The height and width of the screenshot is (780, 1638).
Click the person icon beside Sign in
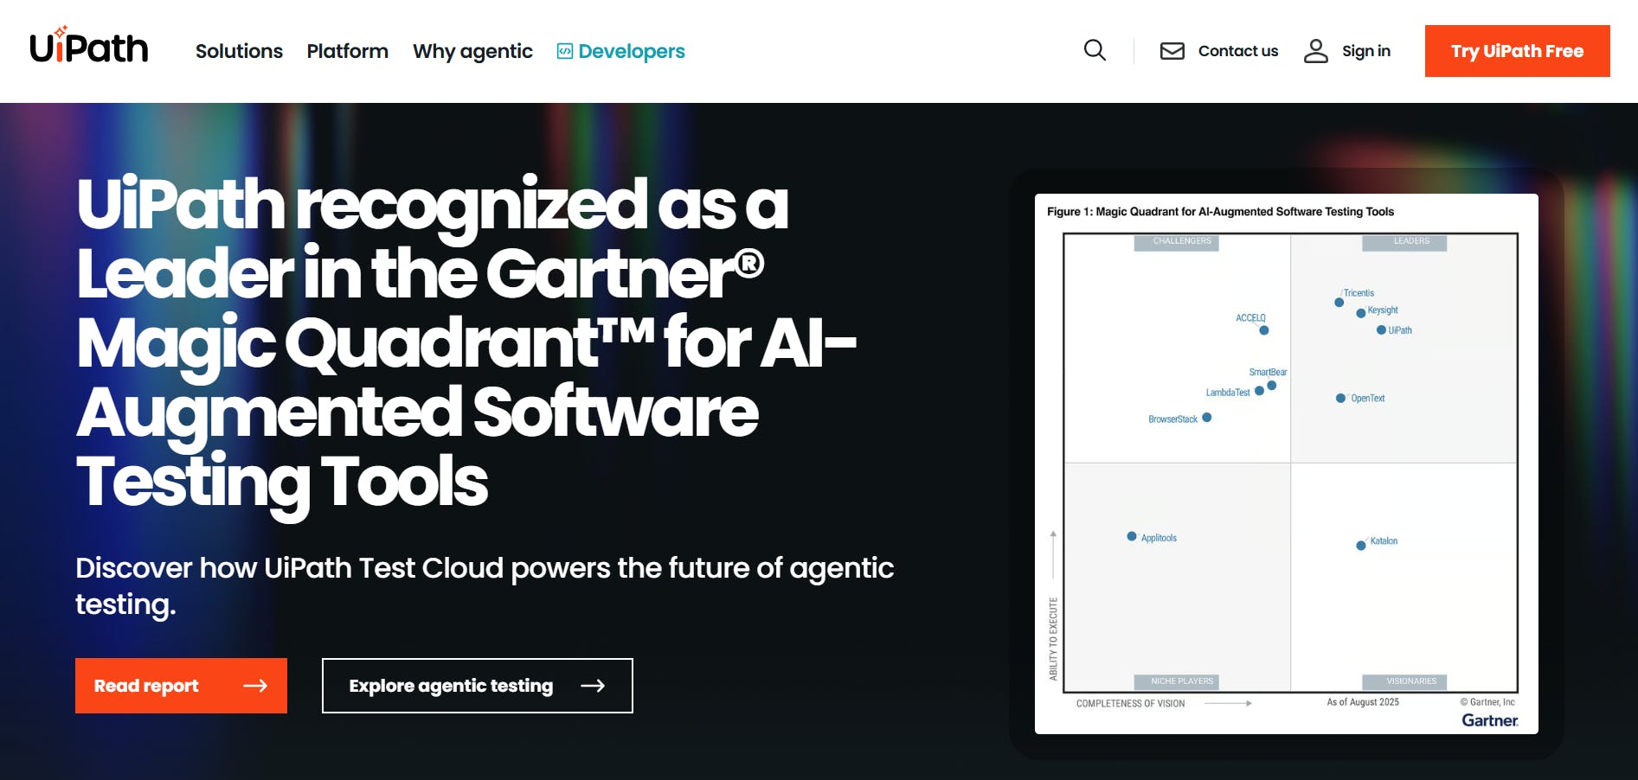pos(1316,51)
